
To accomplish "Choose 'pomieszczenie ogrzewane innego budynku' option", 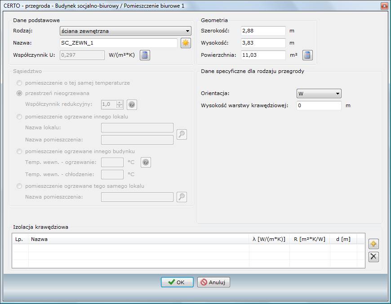I will tap(19, 151).
